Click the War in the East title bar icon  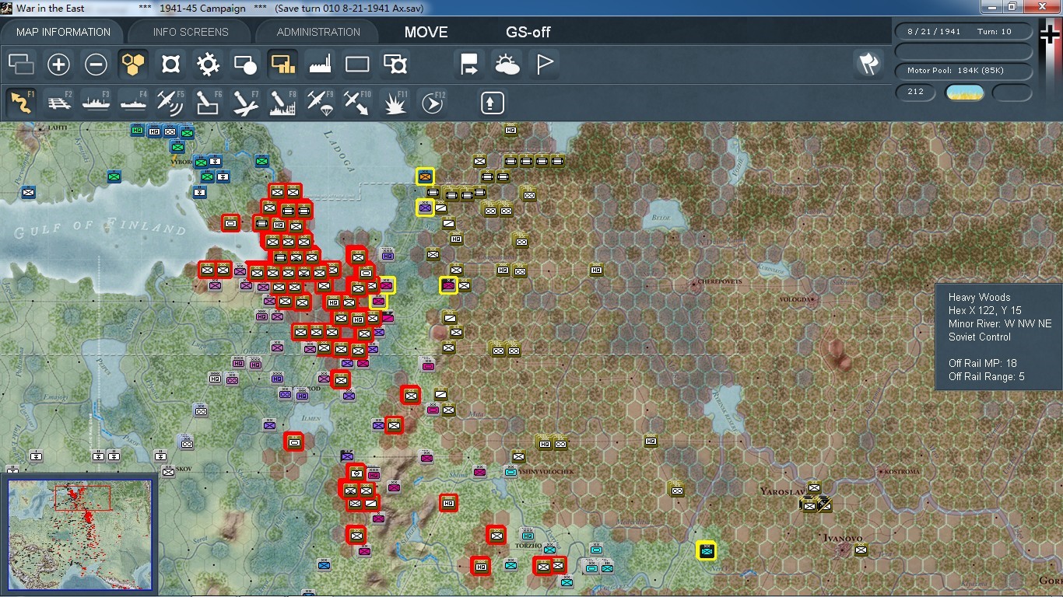(7, 7)
